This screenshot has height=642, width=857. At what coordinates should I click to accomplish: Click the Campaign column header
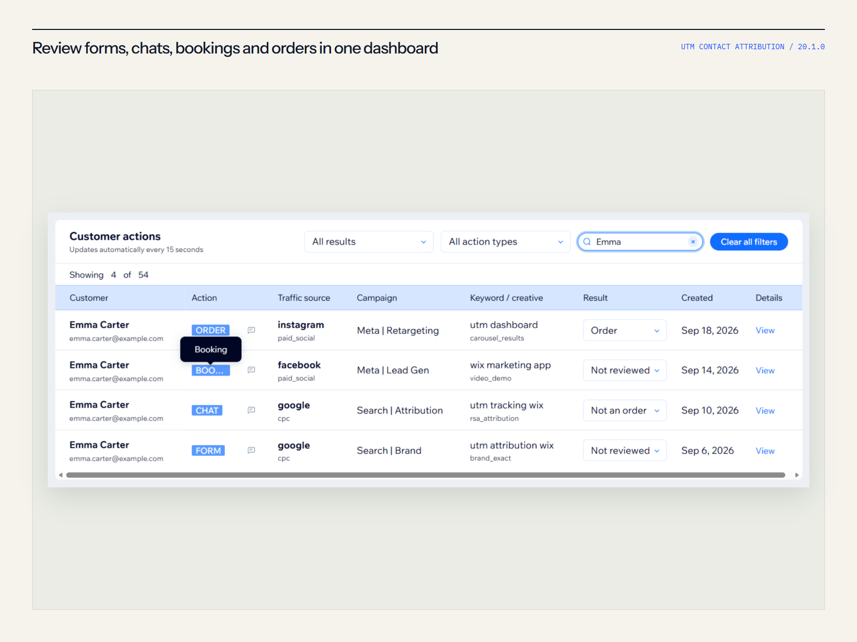(377, 298)
